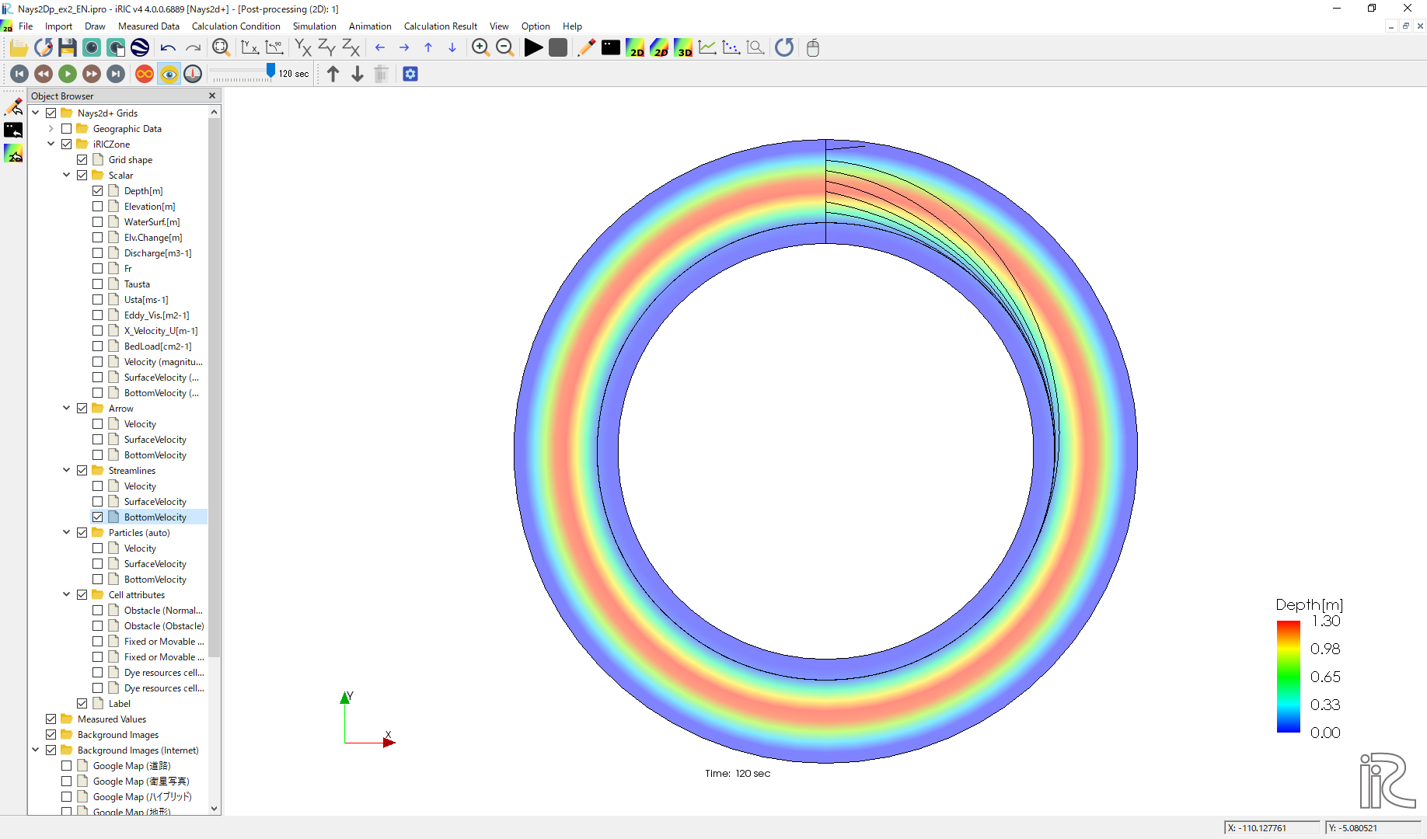Viewport: 1427px width, 839px height.
Task: Collapse the Scalar folder
Action: (67, 175)
